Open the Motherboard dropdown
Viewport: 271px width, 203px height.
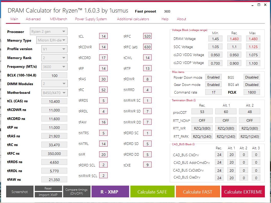(x=54, y=93)
